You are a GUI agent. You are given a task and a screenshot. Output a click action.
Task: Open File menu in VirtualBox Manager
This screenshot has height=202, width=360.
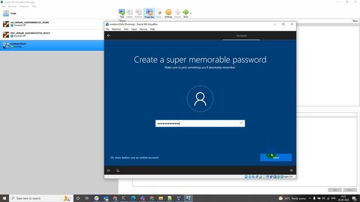pos(3,6)
